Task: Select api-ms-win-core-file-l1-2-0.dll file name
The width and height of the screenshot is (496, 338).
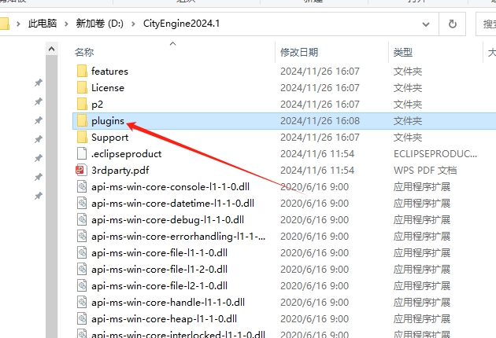Action: (159, 269)
